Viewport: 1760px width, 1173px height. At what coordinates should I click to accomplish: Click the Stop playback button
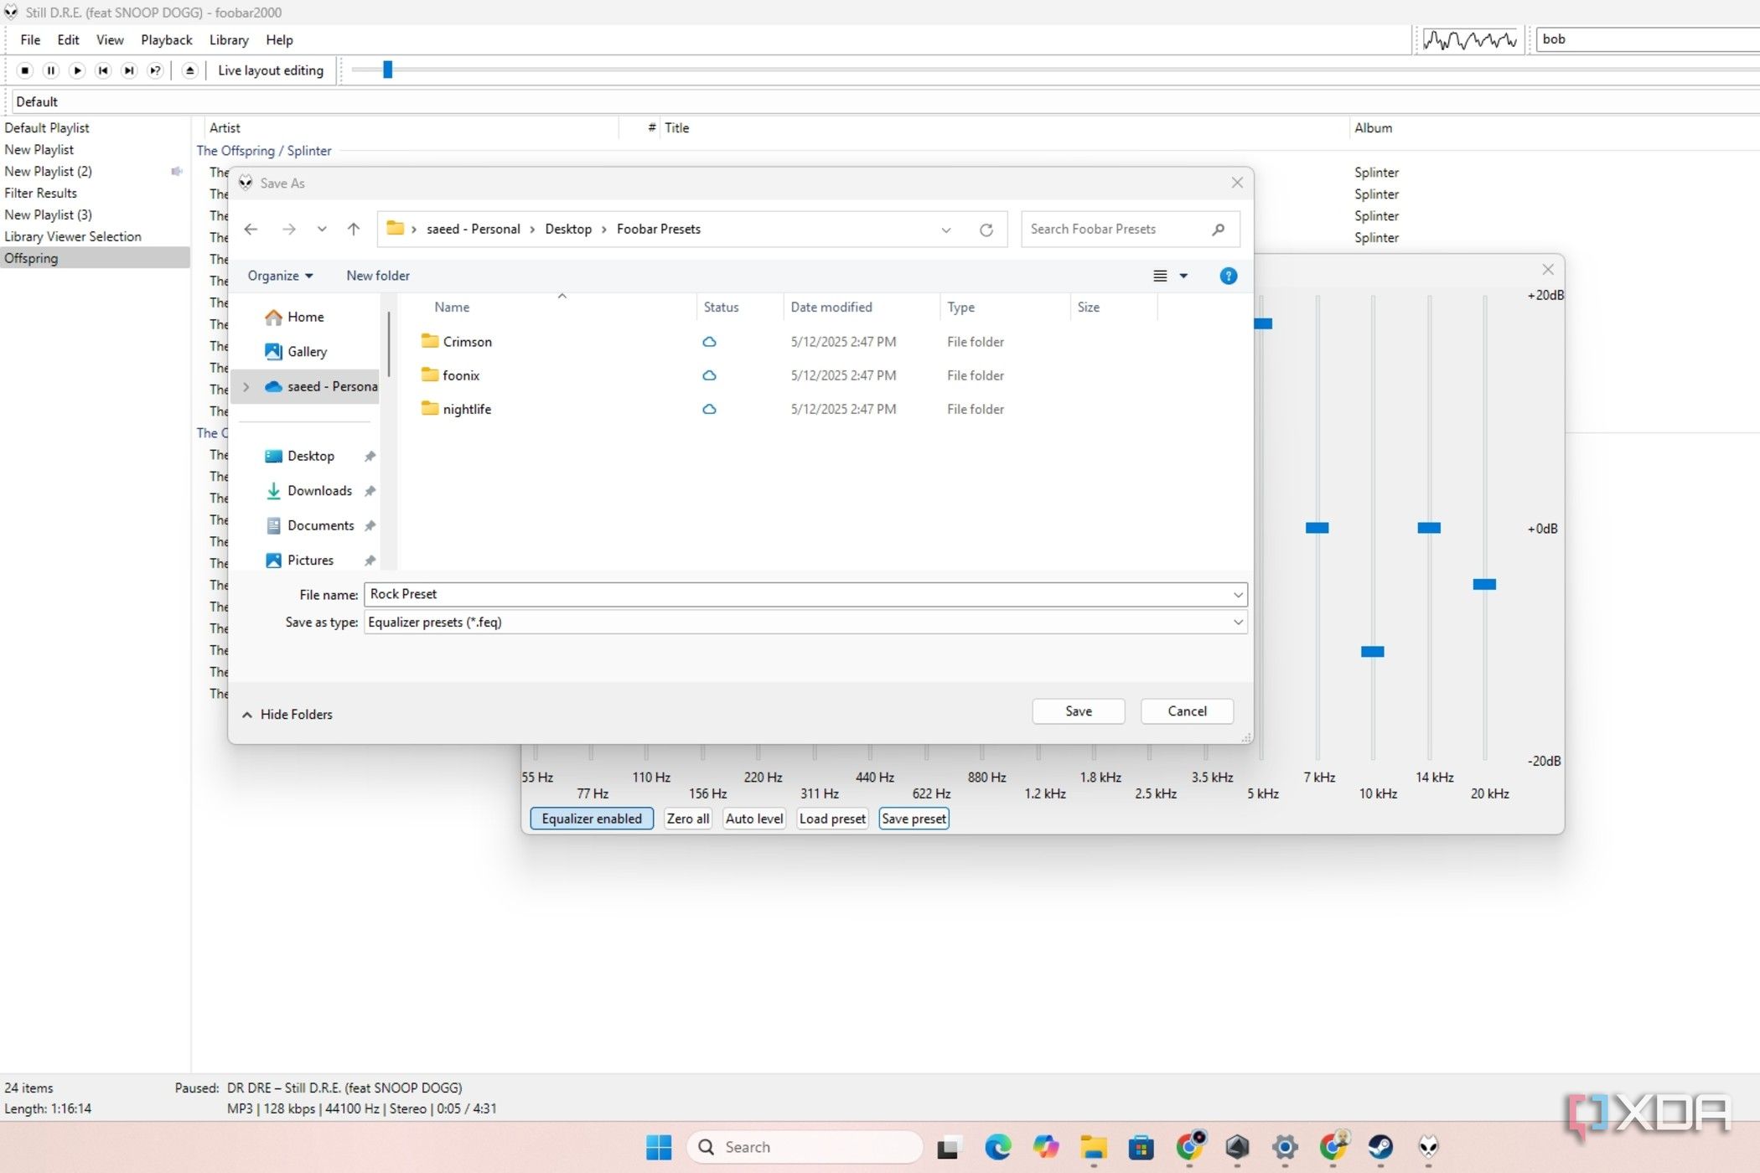click(25, 70)
